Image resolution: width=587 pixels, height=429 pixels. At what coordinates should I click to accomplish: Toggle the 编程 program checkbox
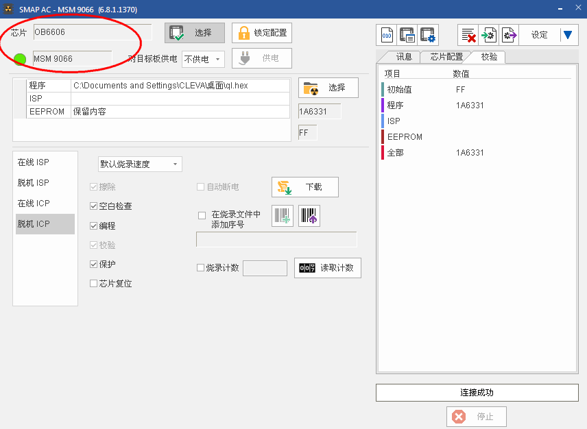(x=93, y=226)
